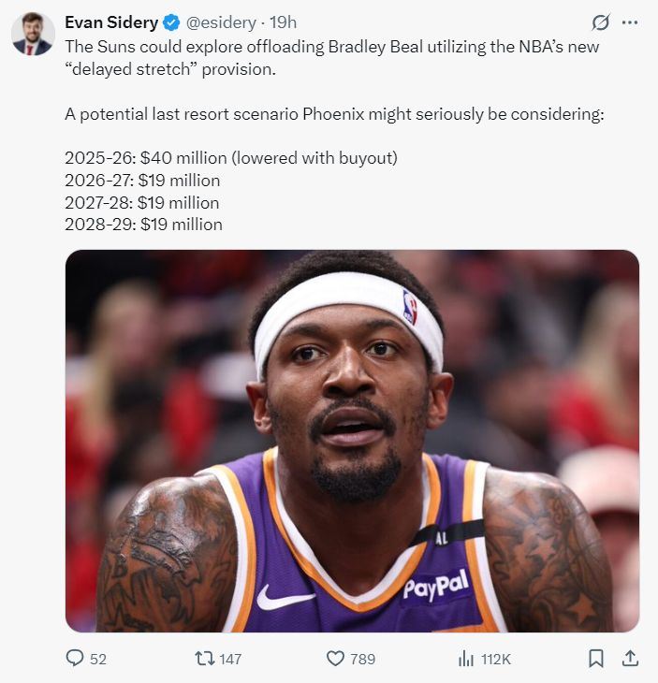The image size is (658, 683).
Task: Click the 147 reposts count
Action: coord(230,659)
